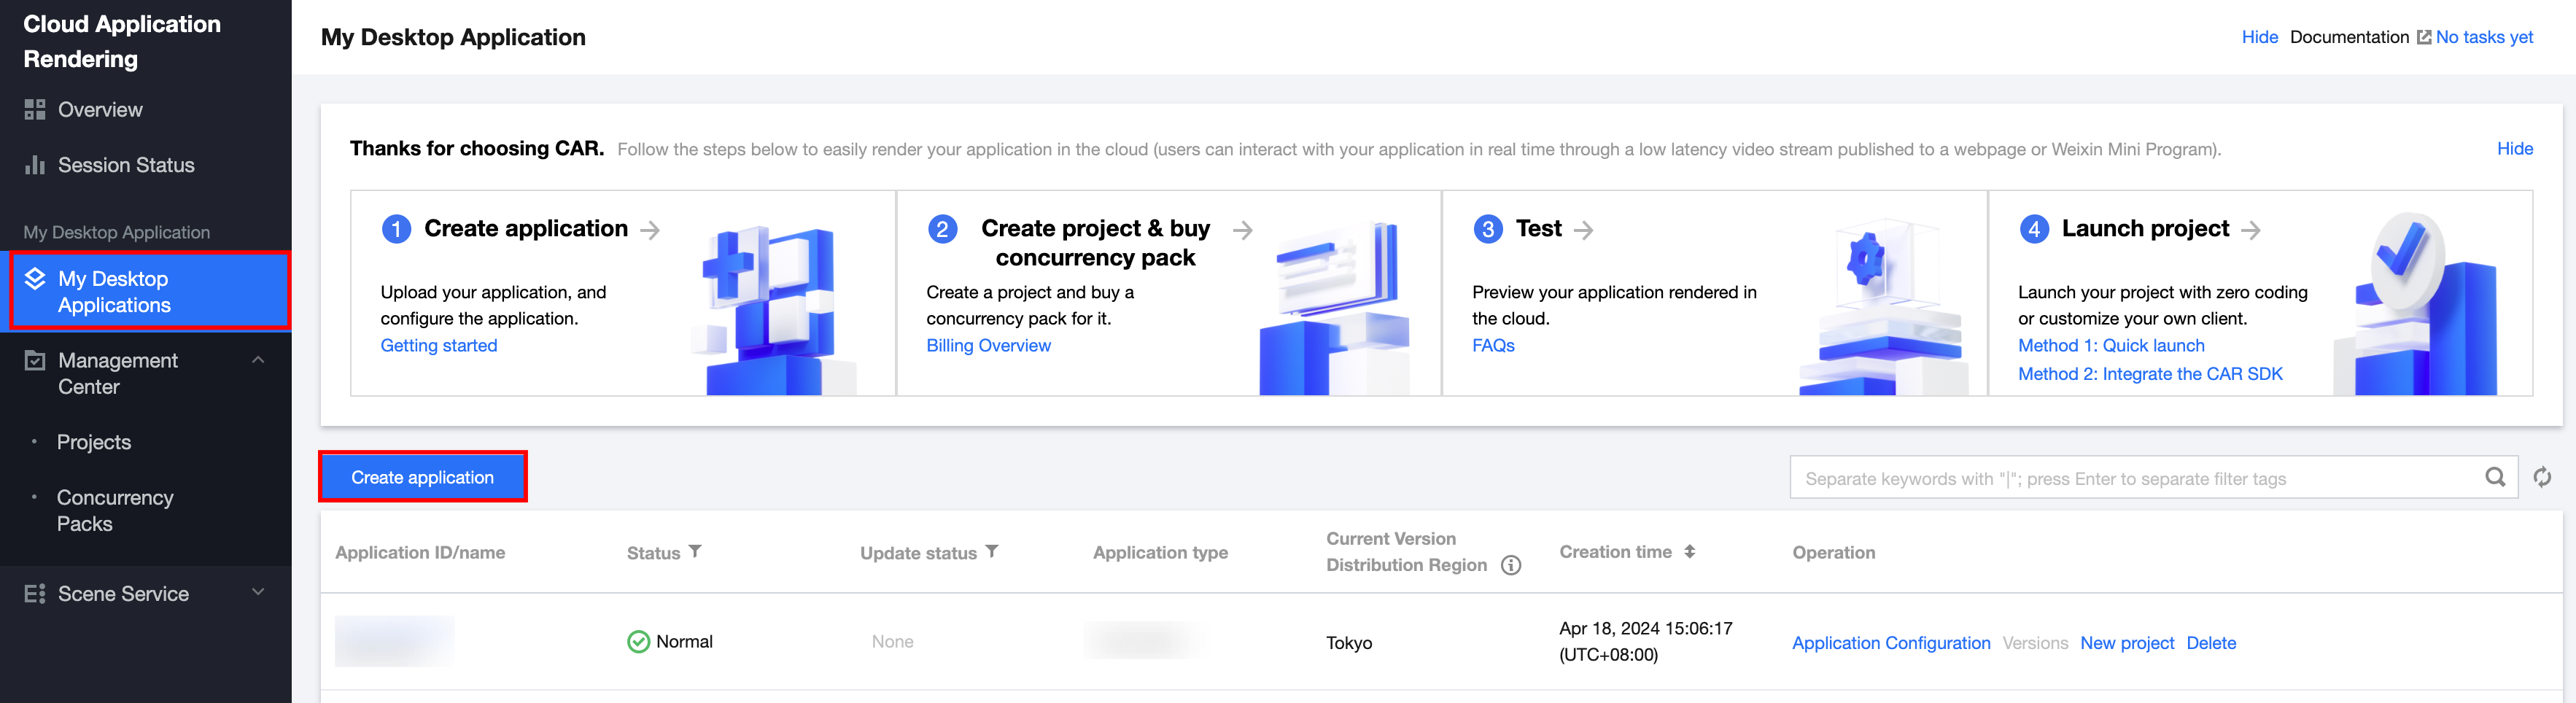Open Application Configuration for the app
Screen dimensions: 2576x703
point(1890,643)
